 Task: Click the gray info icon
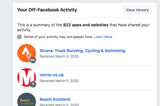tap(19, 37)
